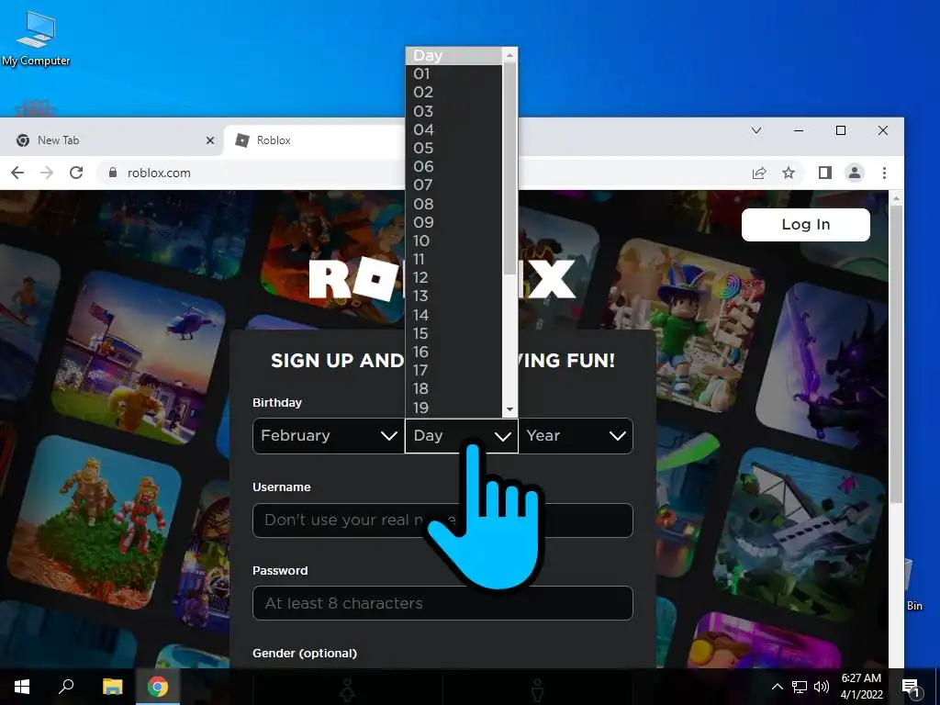Image resolution: width=940 pixels, height=705 pixels.
Task: Open the browser side panel icon
Action: tap(825, 173)
